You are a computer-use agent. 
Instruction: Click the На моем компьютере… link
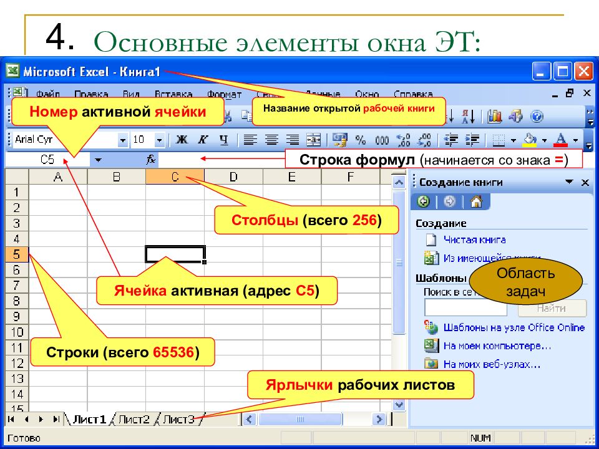497,346
